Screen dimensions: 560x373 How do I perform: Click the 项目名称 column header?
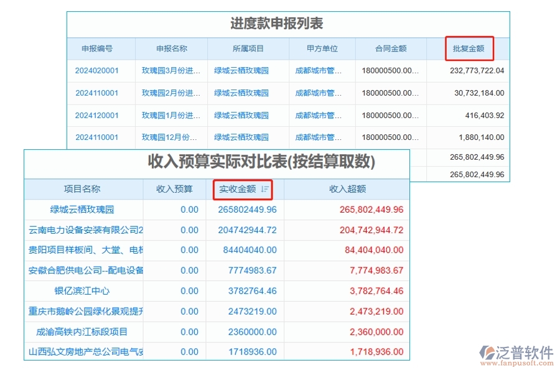[84, 190]
